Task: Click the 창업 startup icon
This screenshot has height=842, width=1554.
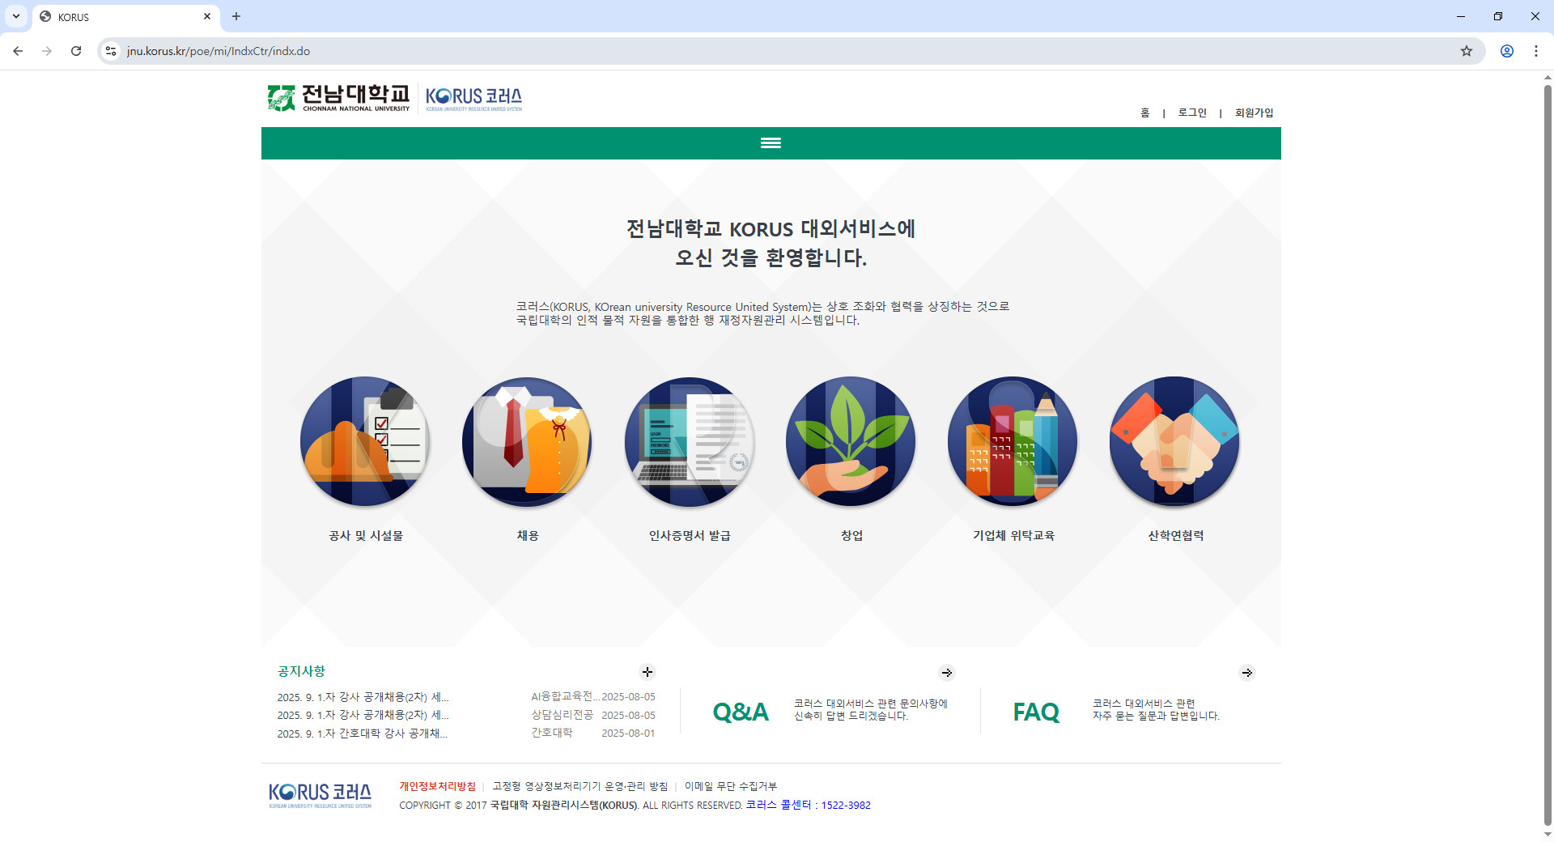Action: (x=850, y=442)
